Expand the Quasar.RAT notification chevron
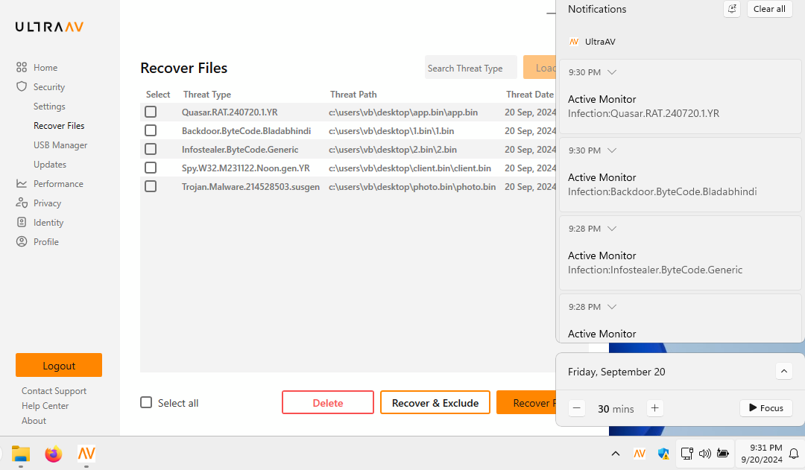The width and height of the screenshot is (805, 470). [x=612, y=72]
